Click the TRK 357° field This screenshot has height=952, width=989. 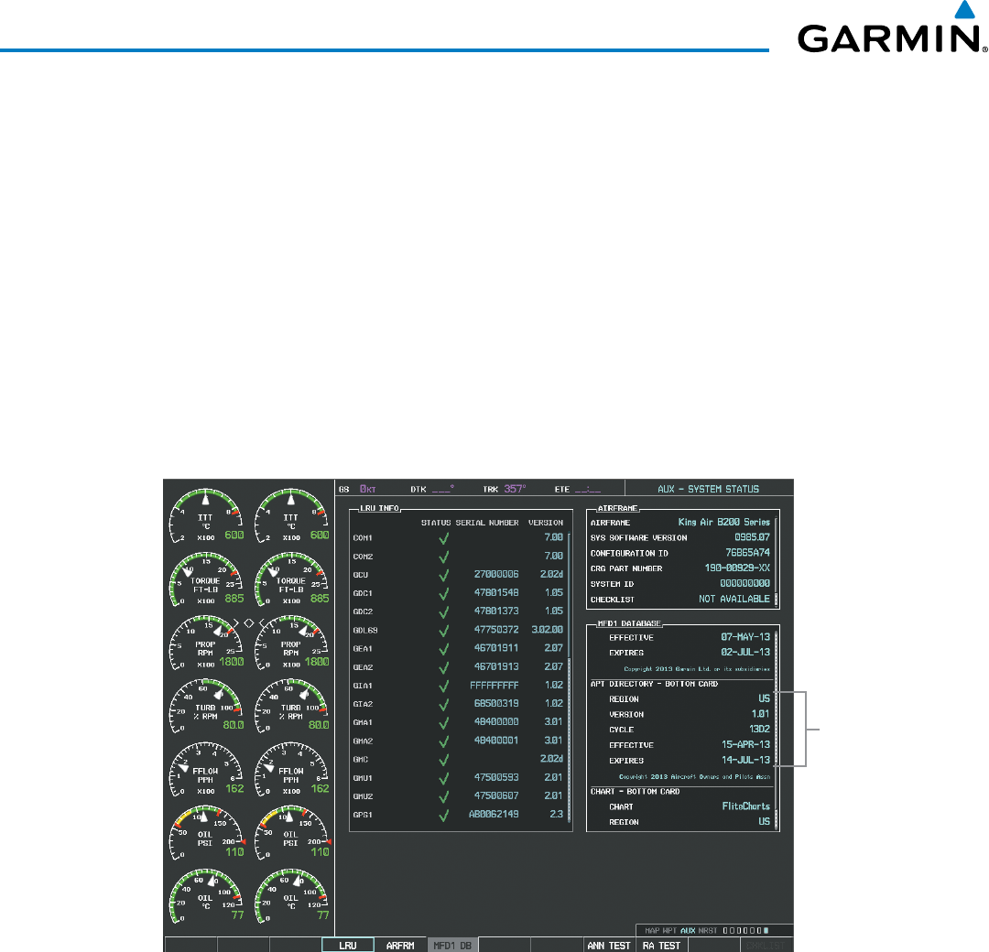coord(505,489)
